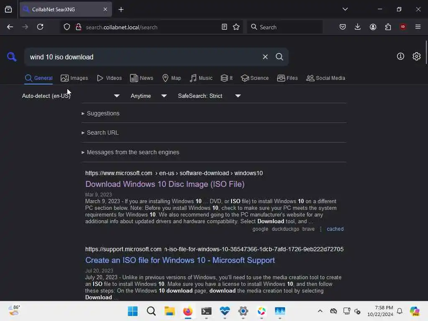
Task: Switch to Science category
Action: (255, 78)
